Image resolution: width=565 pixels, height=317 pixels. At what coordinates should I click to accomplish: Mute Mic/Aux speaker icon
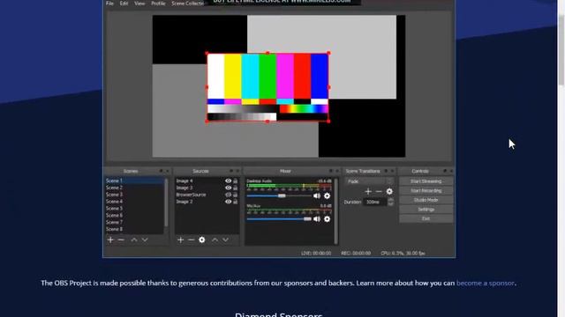point(317,219)
